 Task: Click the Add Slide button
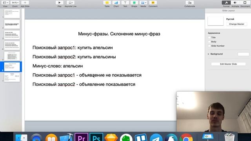pyautogui.click(x=25, y=3)
